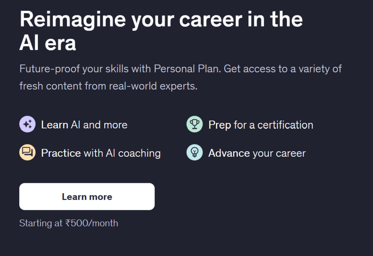Click the green trophy certification icon
Image resolution: width=373 pixels, height=256 pixels.
(x=195, y=125)
